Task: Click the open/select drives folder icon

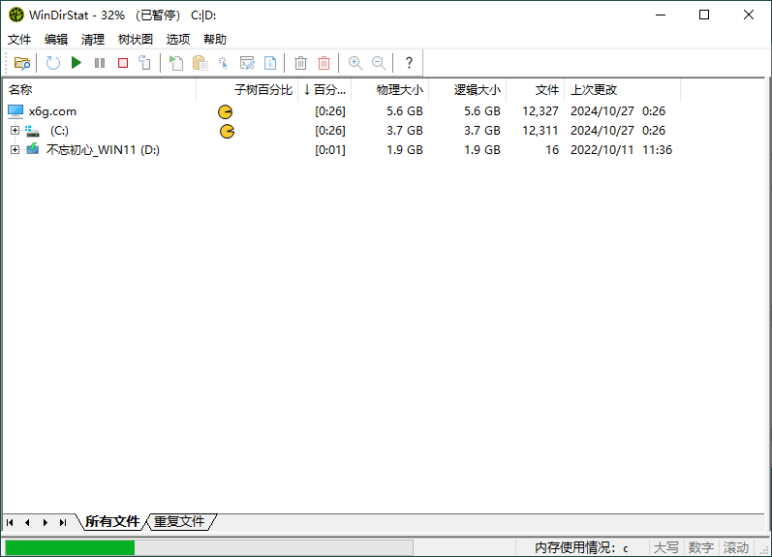Action: [21, 63]
